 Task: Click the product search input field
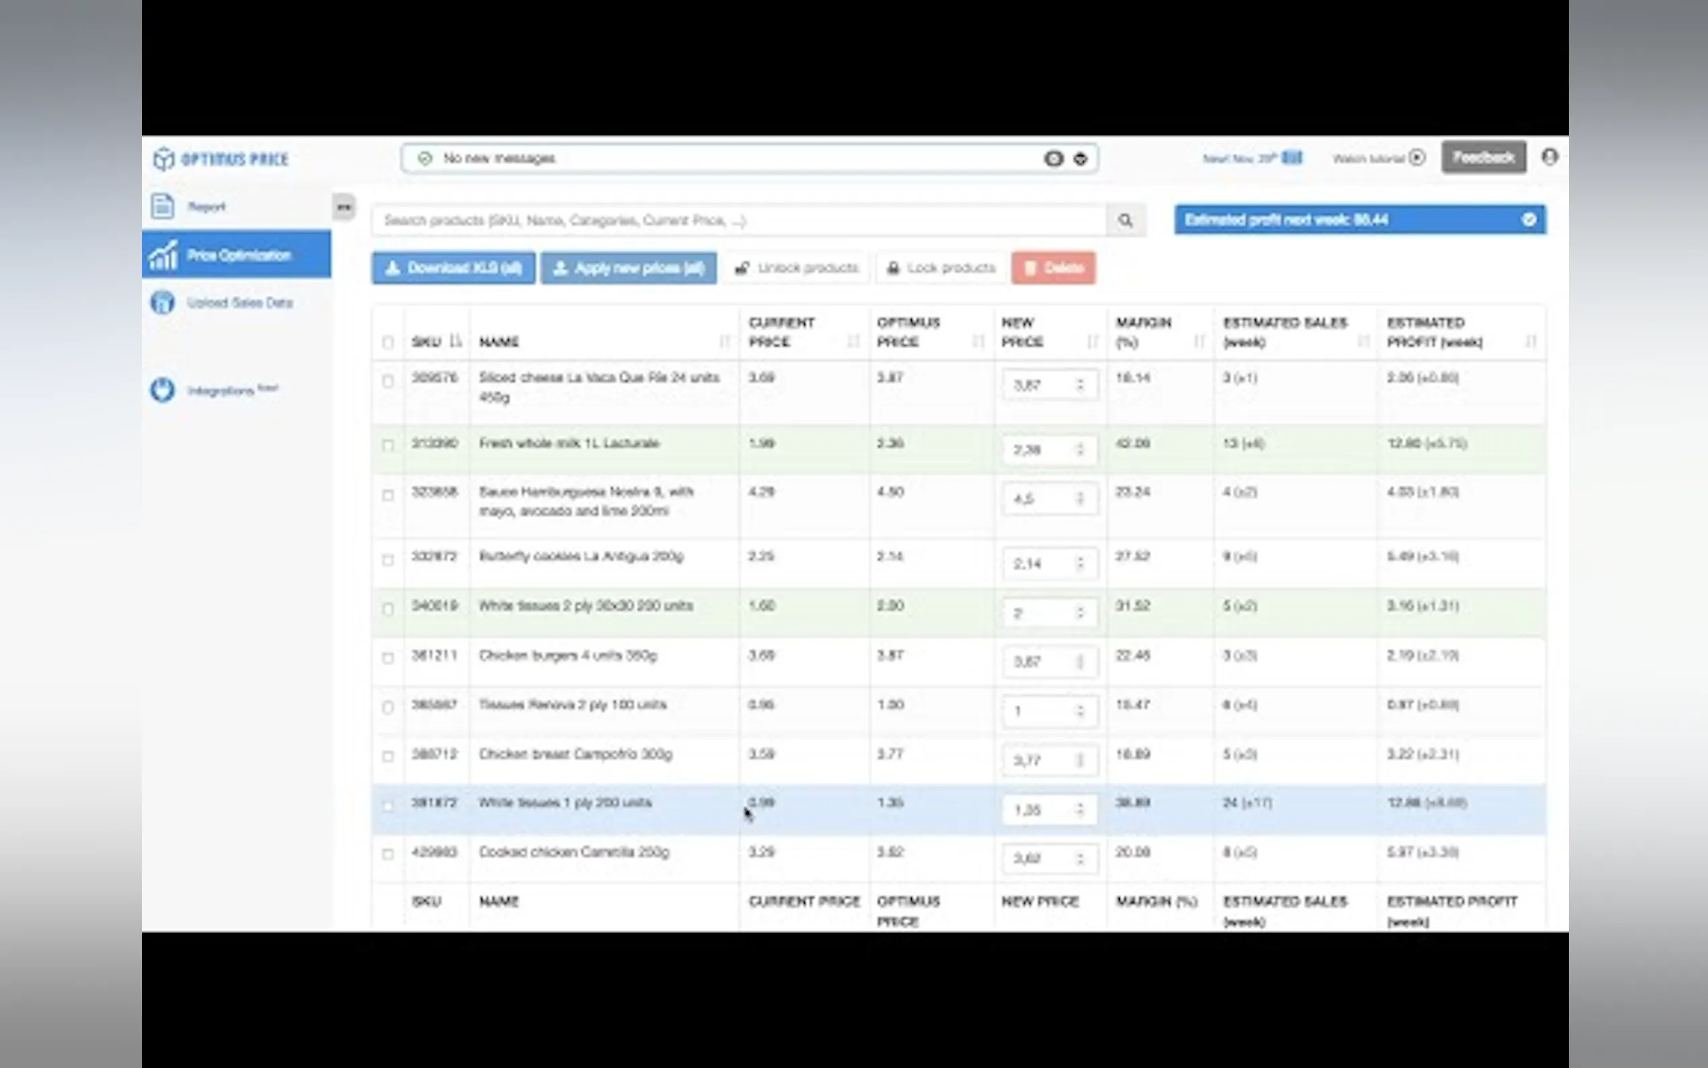738,221
